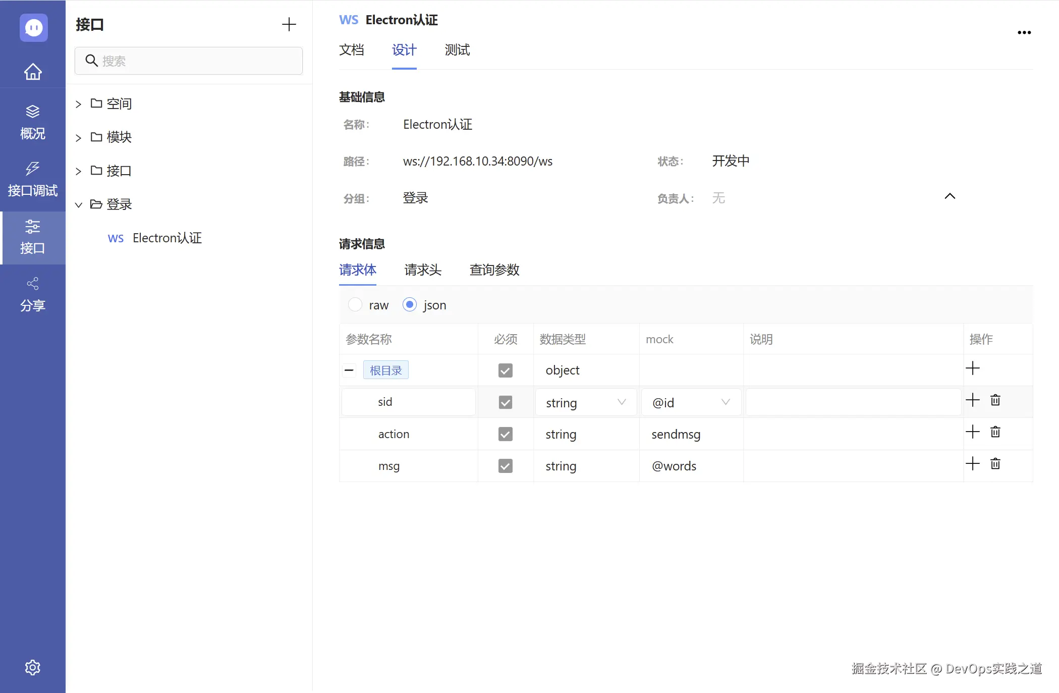Uncheck the required checkbox for msg

click(x=505, y=466)
